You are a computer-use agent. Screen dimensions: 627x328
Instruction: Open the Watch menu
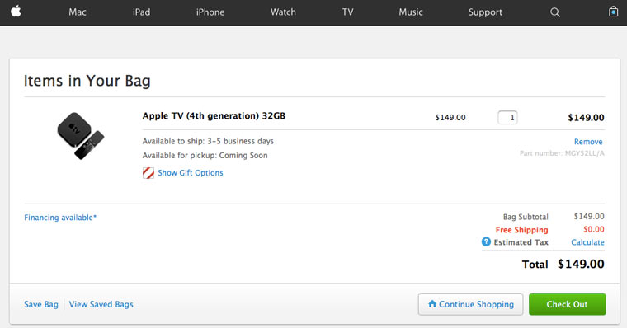click(283, 12)
